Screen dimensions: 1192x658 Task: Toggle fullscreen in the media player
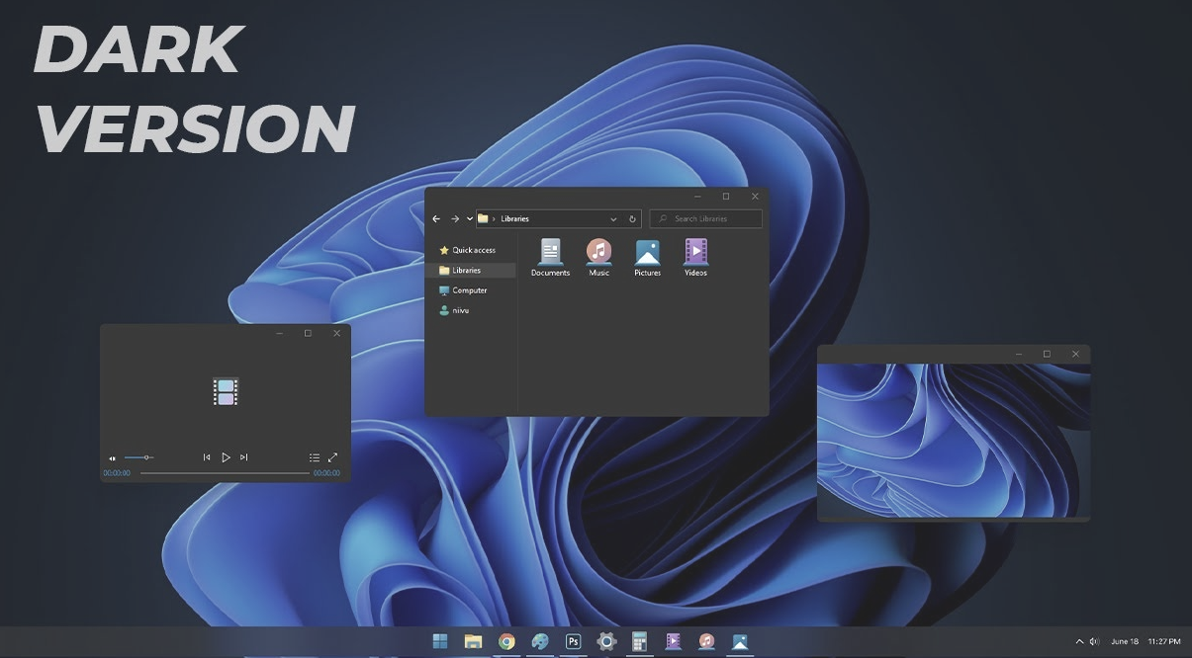(x=332, y=456)
